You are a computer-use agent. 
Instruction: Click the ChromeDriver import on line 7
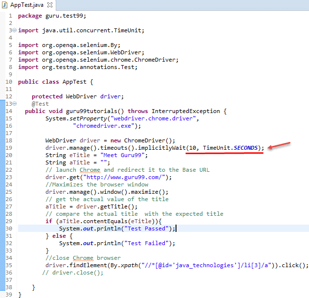pos(98,60)
